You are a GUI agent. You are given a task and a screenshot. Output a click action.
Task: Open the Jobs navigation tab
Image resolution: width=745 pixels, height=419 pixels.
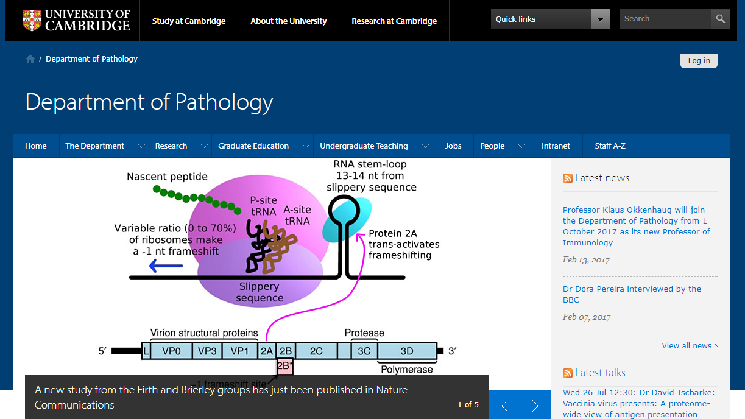(x=453, y=146)
